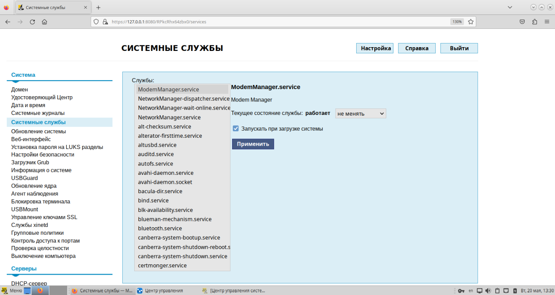Open Веб-интерфейс sidebar link

(x=31, y=139)
